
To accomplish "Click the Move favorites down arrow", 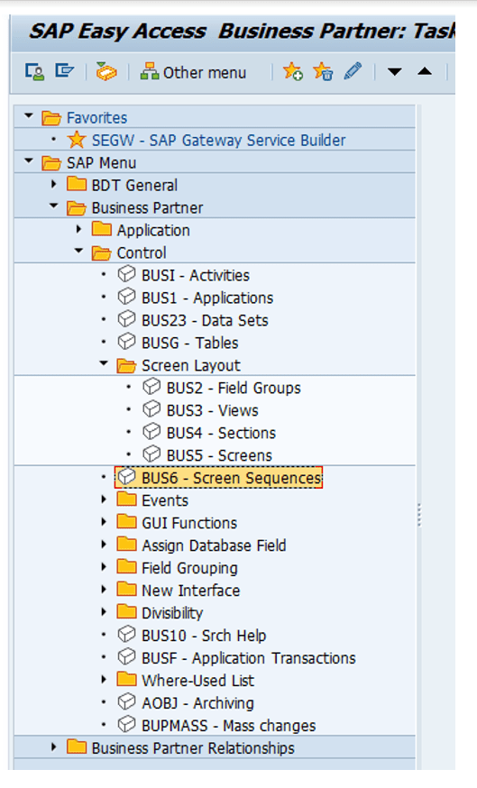I will tap(395, 72).
